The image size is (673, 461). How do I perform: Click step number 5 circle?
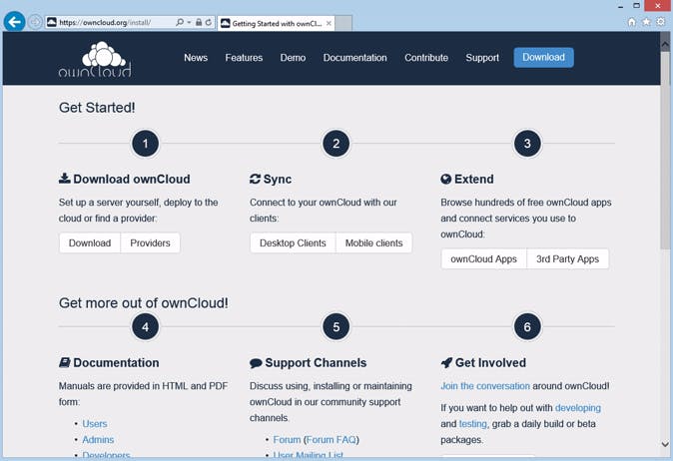pos(336,326)
